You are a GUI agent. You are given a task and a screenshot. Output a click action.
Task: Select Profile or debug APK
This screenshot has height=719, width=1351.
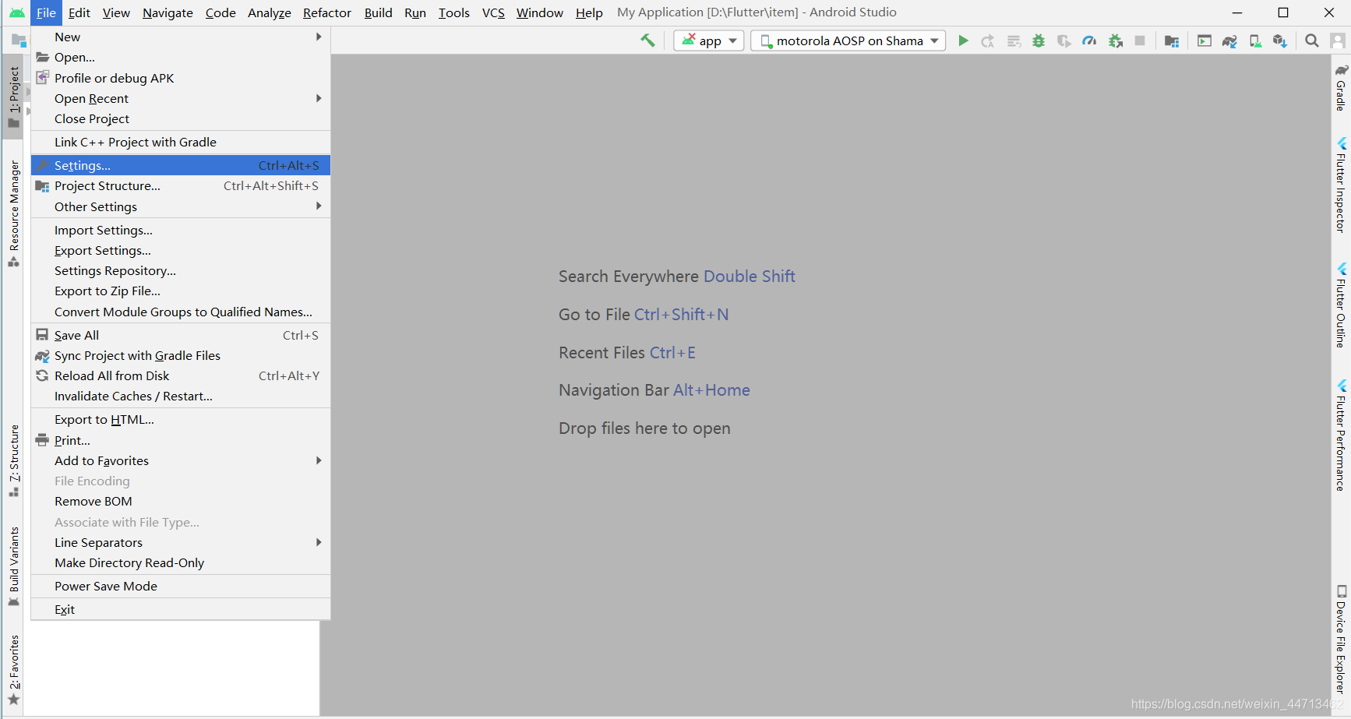[181, 78]
